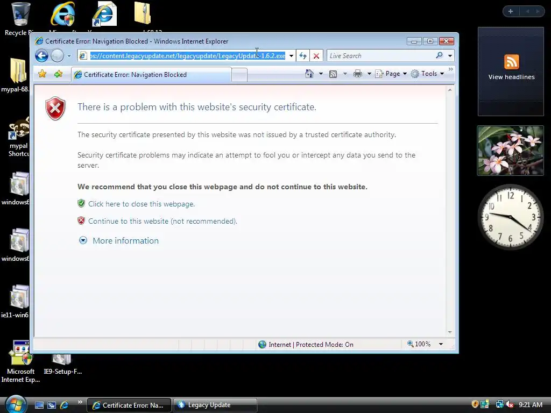Viewport: 551px width, 413px height.
Task: Click scrollbar down arrow in page
Action: (x=450, y=332)
